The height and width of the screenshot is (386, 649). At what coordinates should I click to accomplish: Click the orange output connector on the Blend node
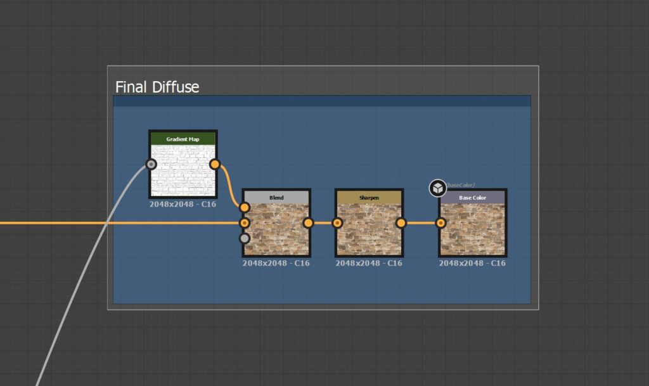tap(308, 222)
